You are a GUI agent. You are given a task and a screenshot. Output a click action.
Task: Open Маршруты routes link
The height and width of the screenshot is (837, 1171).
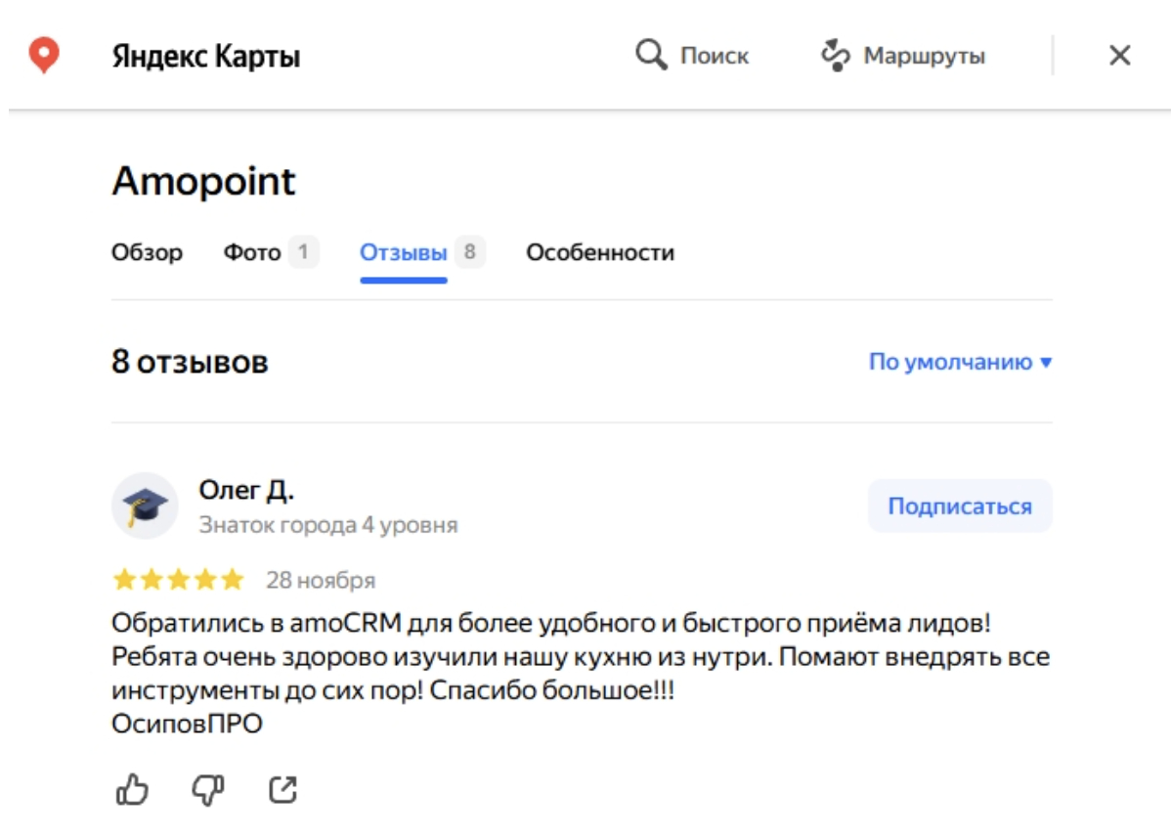click(x=924, y=56)
